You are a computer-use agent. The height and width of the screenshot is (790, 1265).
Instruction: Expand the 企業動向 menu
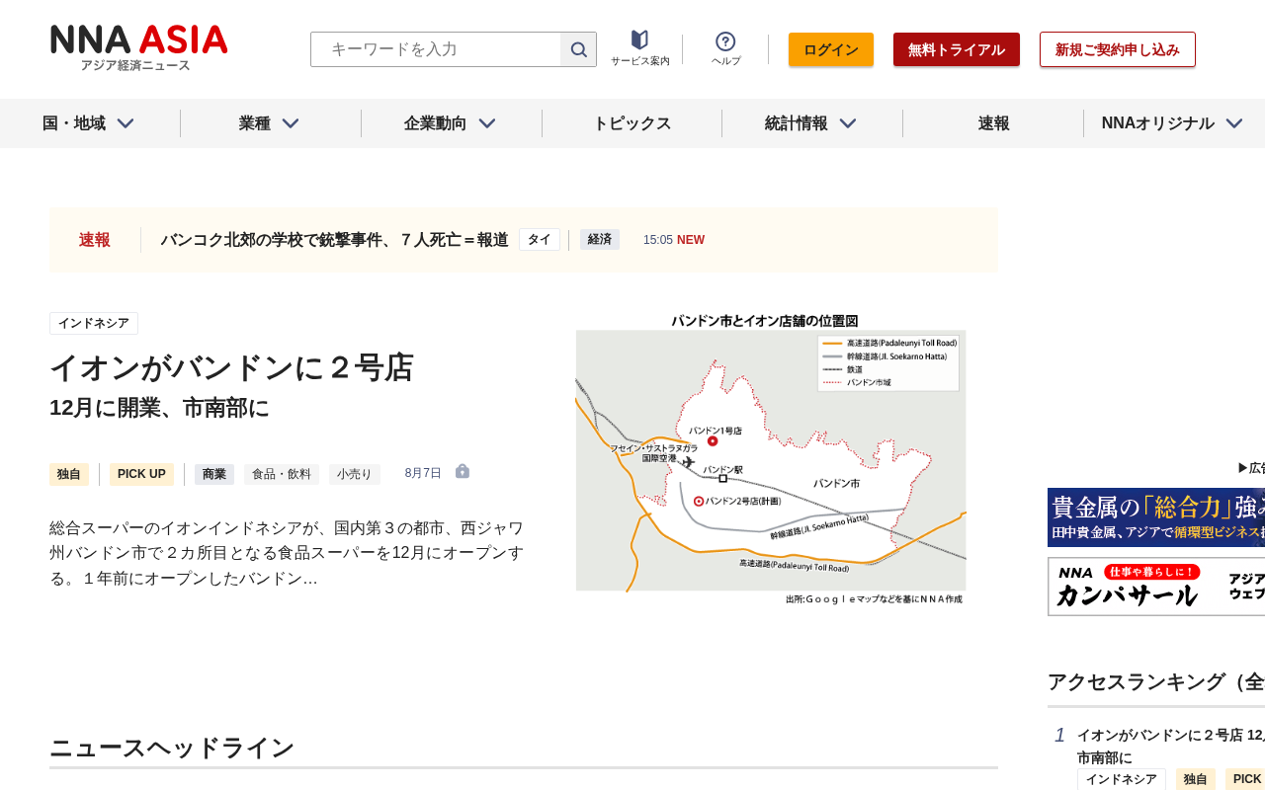click(451, 123)
